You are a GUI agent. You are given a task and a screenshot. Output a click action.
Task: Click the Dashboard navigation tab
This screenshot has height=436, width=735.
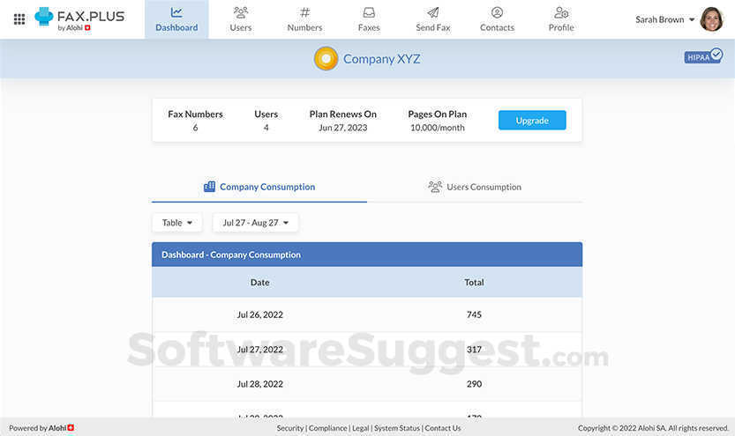point(176,19)
